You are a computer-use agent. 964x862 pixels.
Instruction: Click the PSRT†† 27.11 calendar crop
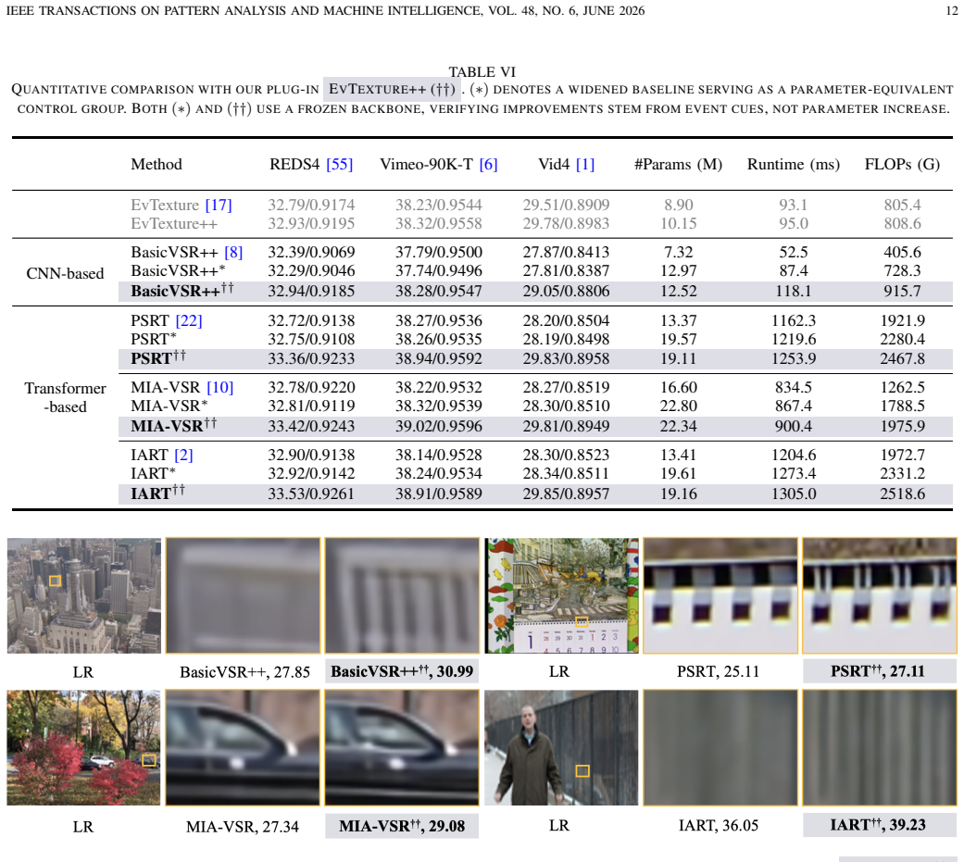point(880,595)
